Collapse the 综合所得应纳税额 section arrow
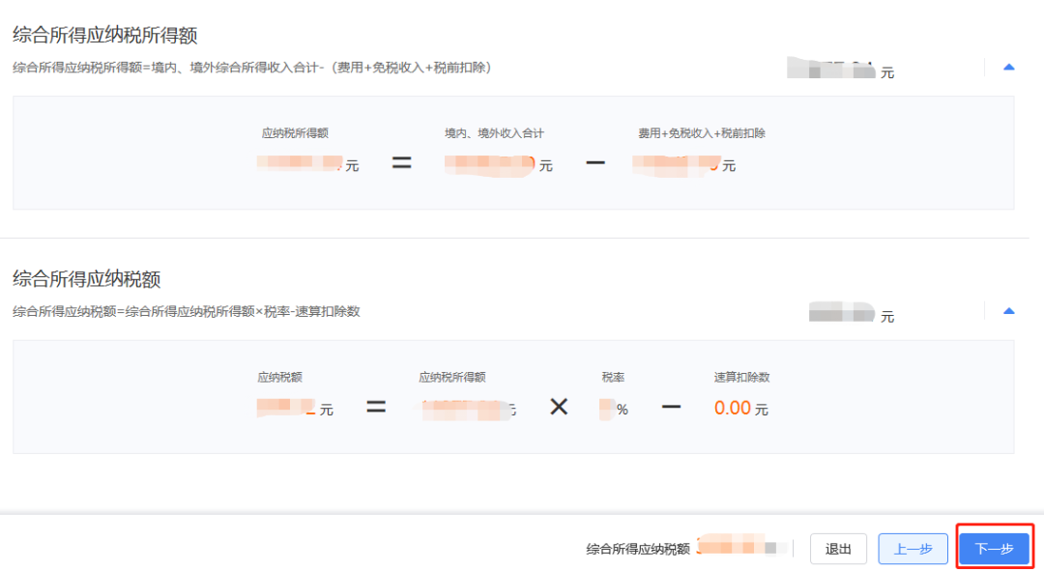Image resolution: width=1044 pixels, height=570 pixels. click(1008, 311)
